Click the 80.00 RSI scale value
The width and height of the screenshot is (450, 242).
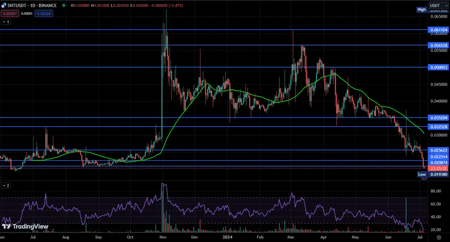436,191
